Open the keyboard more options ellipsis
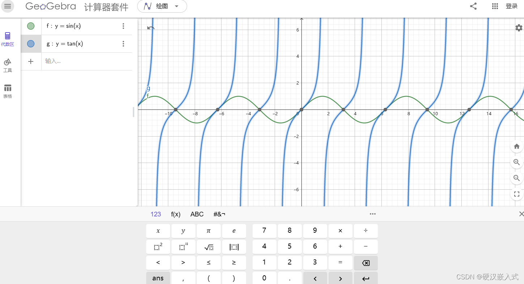Screen dimensions: 524x284 point(373,214)
